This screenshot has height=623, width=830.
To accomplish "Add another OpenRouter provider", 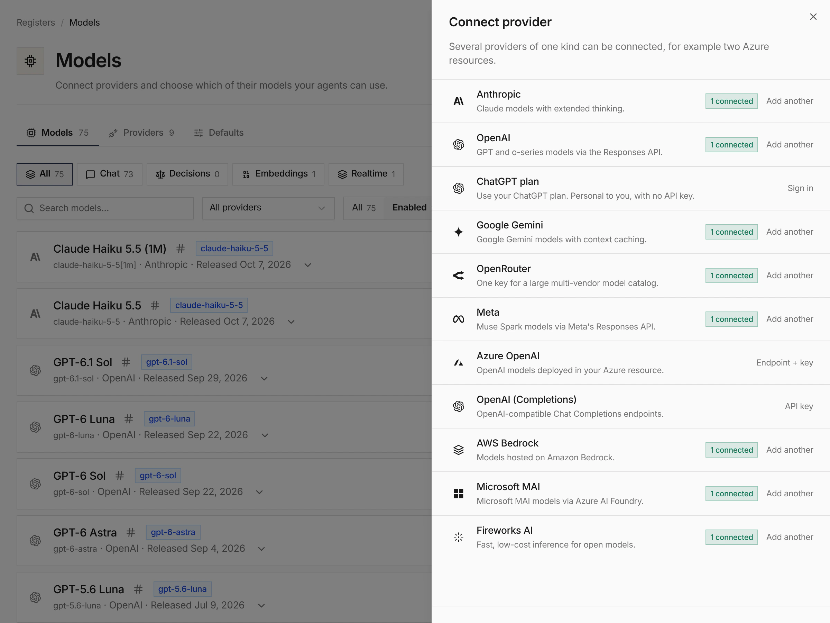I will (x=790, y=275).
